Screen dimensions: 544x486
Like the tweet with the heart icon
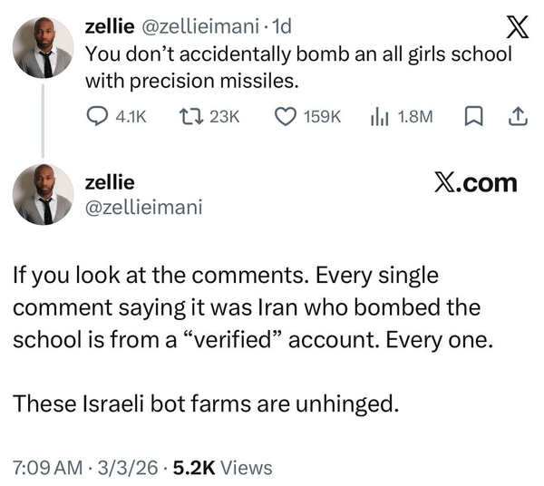(286, 117)
